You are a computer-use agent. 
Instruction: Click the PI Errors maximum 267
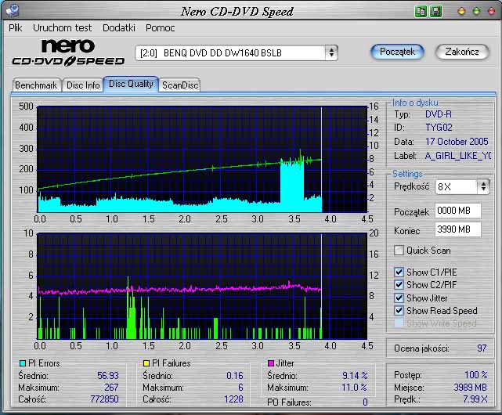[111, 388]
